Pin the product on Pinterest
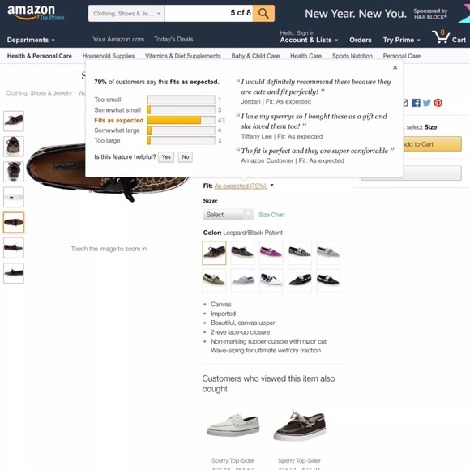The width and height of the screenshot is (470, 470). [x=438, y=103]
